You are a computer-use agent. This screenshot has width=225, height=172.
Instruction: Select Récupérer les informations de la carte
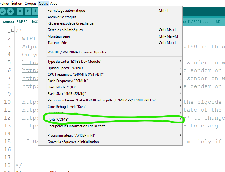110,126
